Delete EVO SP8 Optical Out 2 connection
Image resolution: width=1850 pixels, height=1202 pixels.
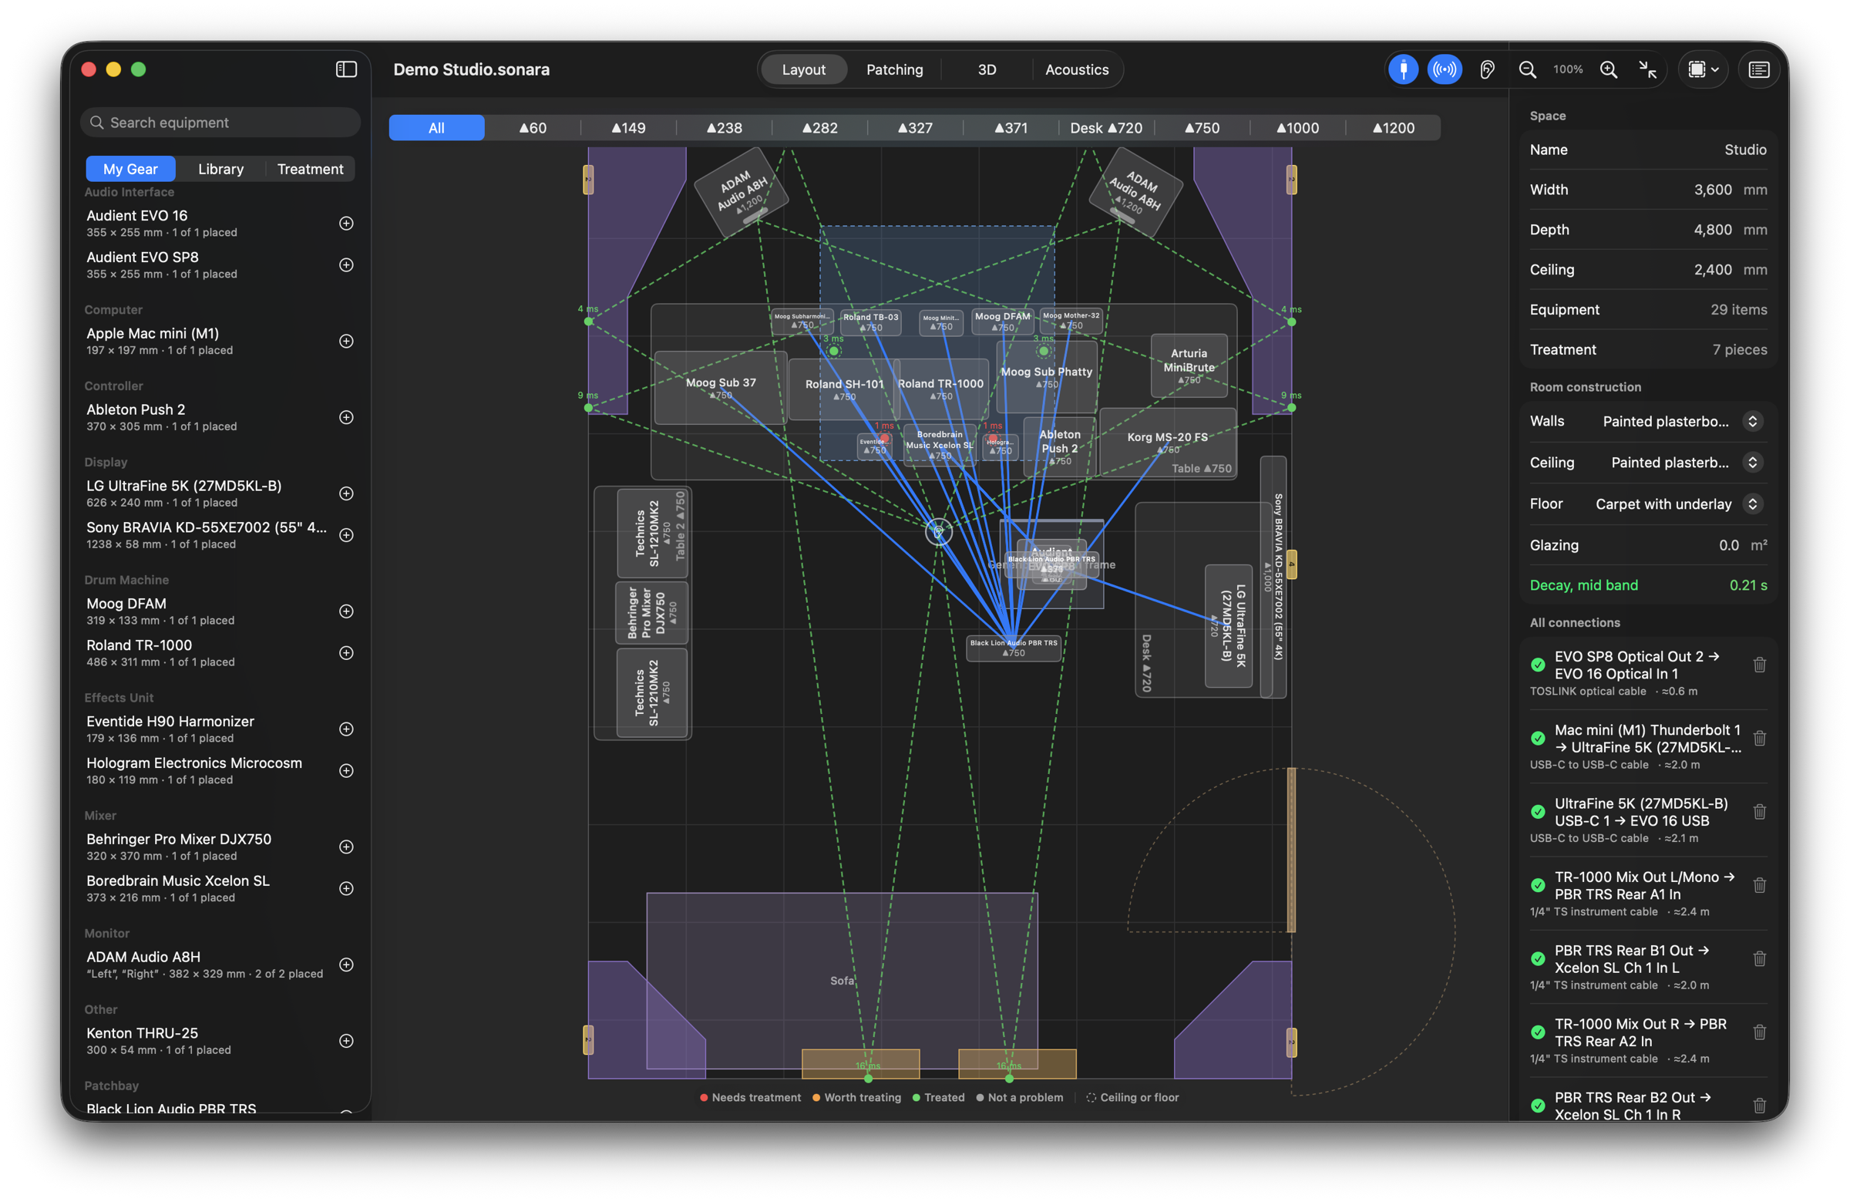(x=1759, y=665)
